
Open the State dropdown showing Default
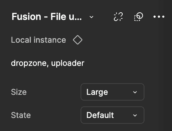pos(112,115)
